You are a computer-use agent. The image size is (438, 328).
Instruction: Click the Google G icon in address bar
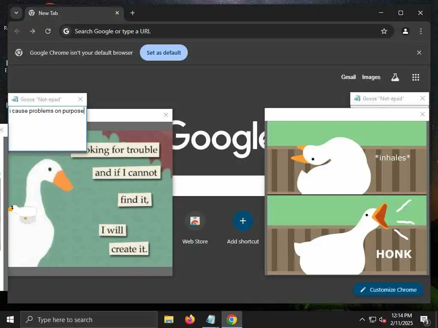[66, 31]
